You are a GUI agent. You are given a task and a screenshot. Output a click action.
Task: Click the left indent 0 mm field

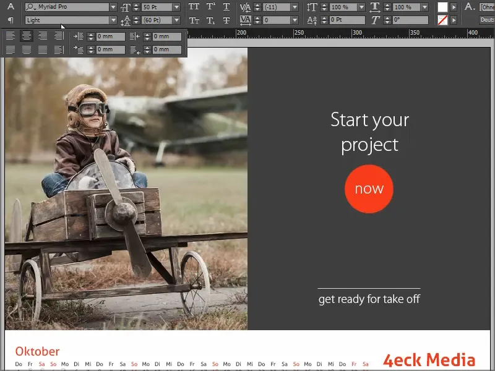(x=111, y=36)
